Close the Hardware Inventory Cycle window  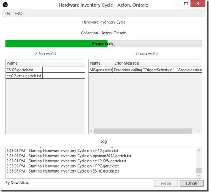tap(198, 4)
